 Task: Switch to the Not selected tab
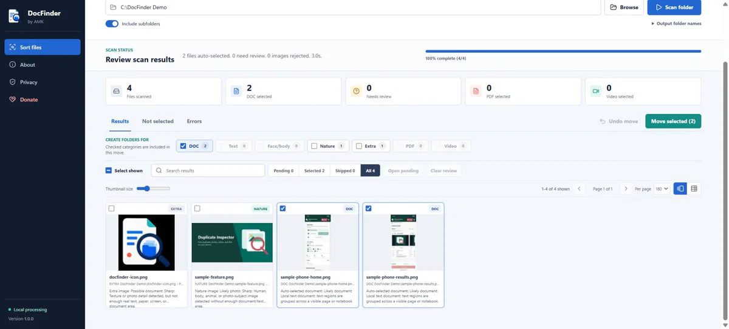tap(158, 121)
